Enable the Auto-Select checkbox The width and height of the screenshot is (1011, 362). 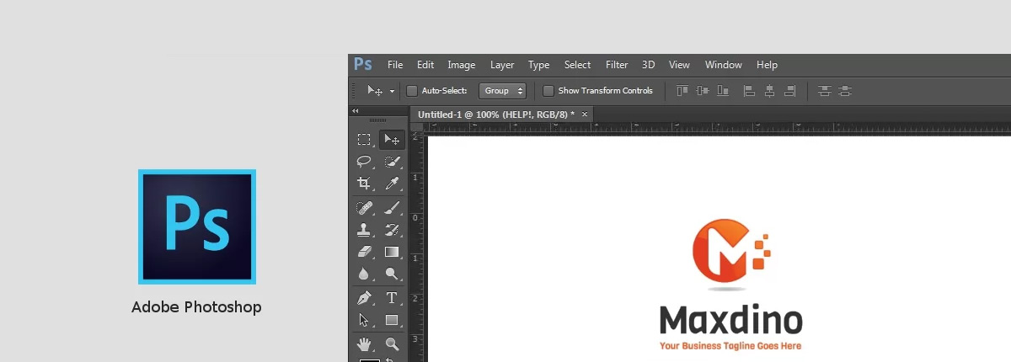pos(412,91)
